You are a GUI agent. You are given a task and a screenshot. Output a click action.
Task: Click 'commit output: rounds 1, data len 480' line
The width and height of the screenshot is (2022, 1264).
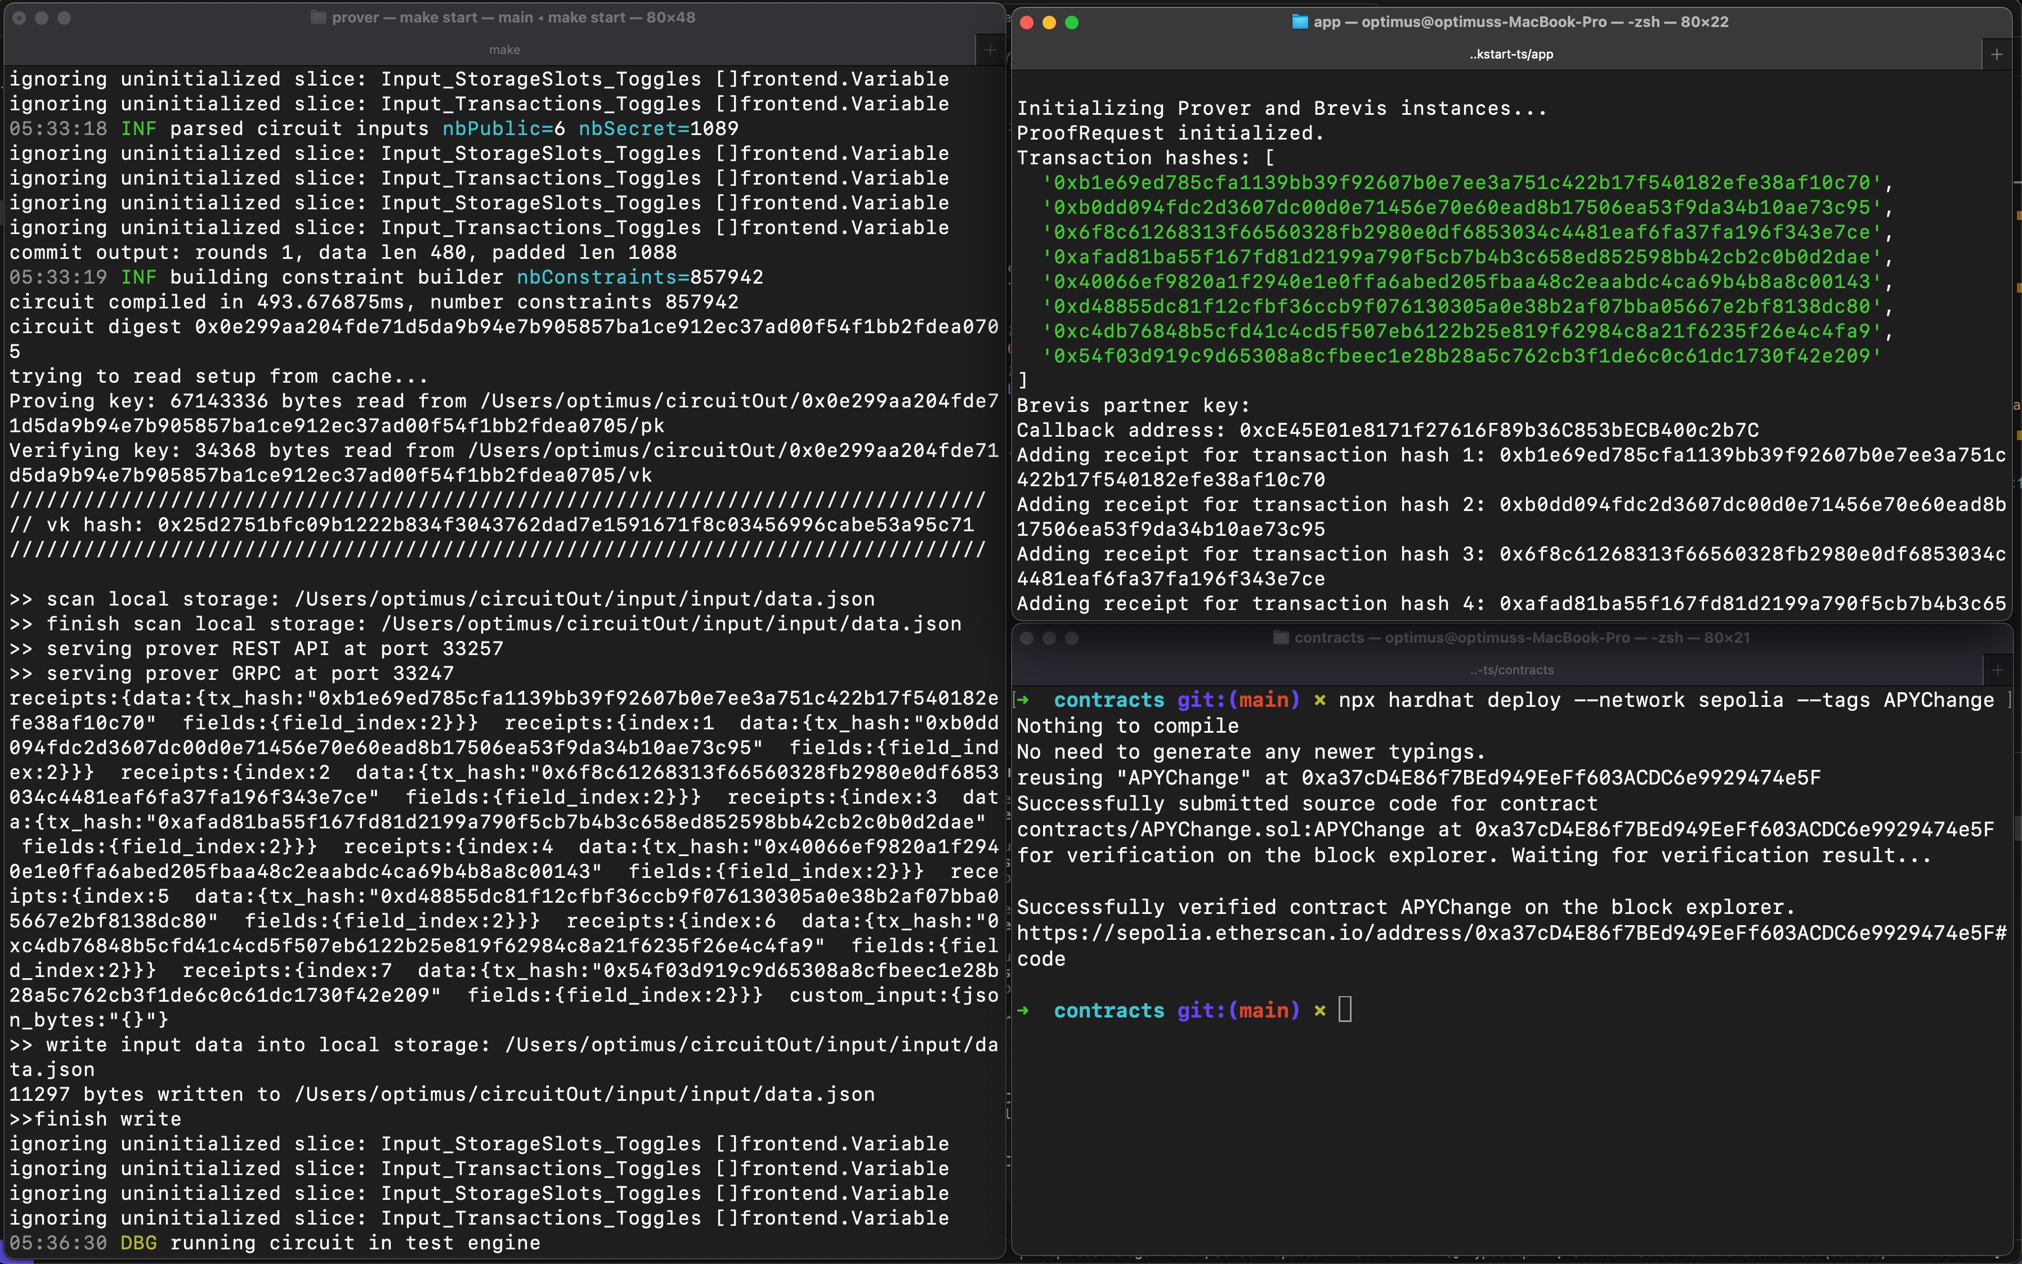point(343,253)
